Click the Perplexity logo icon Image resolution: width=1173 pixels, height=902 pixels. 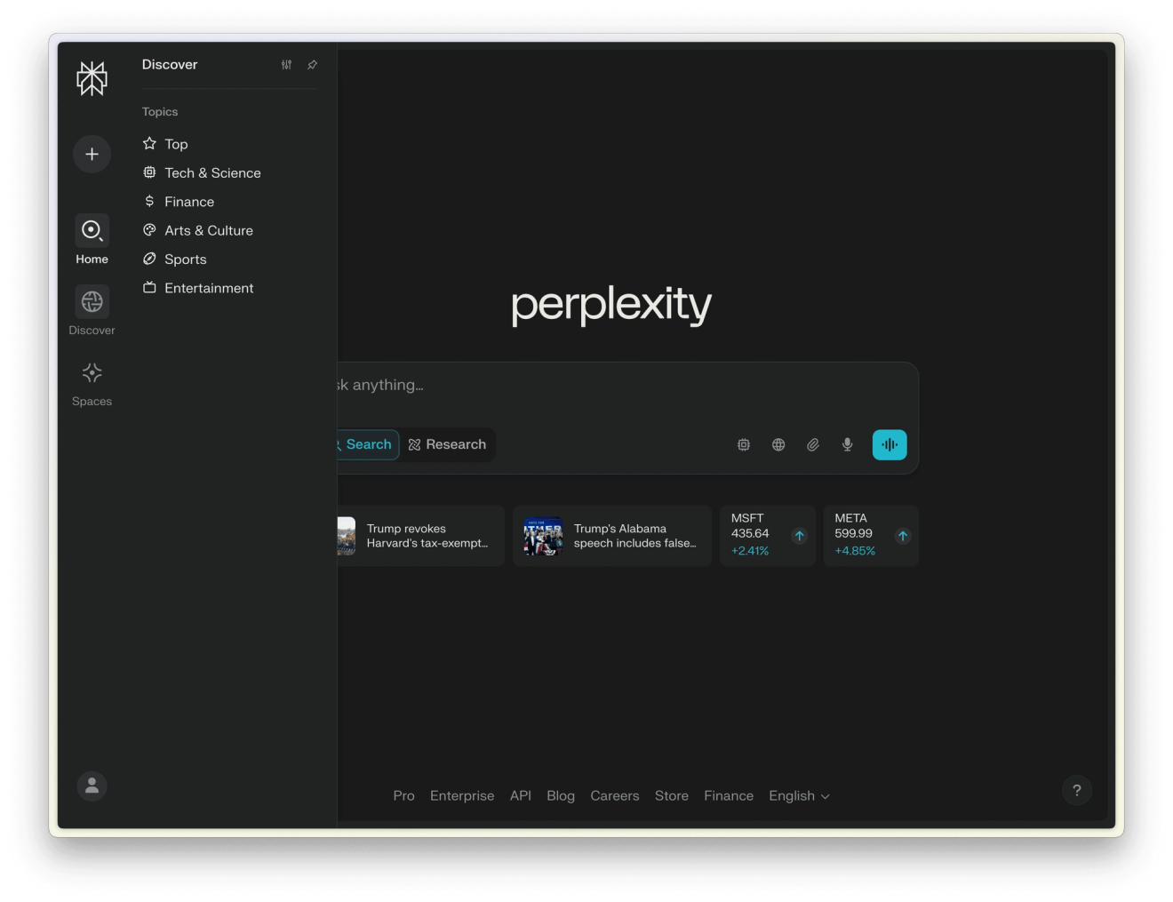[x=92, y=78]
